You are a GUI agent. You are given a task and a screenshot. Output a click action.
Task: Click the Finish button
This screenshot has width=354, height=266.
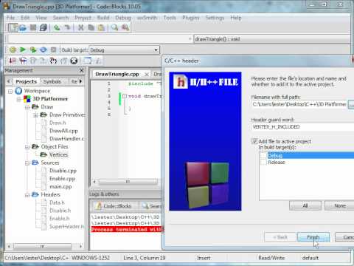(x=313, y=237)
